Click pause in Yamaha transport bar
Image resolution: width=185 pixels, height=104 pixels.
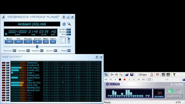(x=134, y=79)
